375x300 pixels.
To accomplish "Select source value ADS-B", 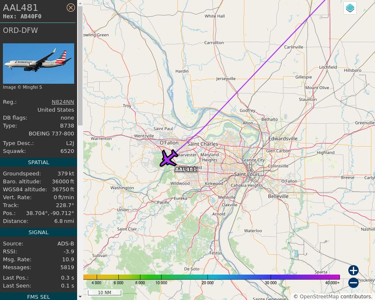I will (x=66, y=243).
